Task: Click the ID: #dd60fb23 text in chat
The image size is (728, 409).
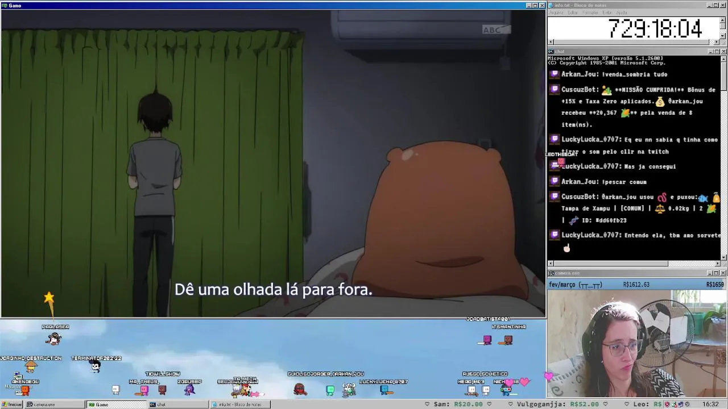Action: [x=605, y=220]
